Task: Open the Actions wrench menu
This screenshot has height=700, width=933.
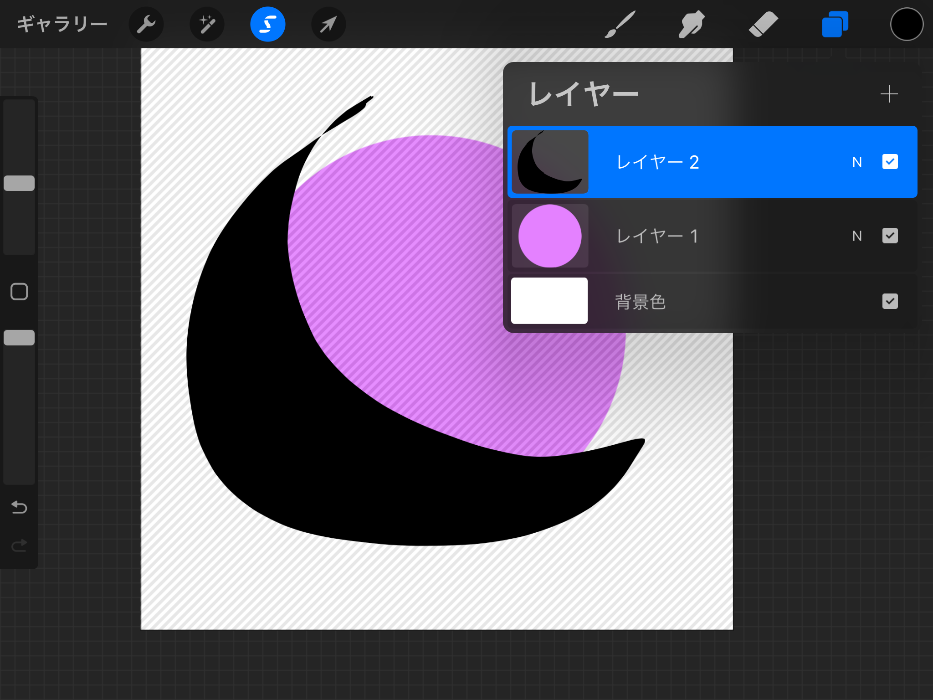Action: [x=146, y=24]
